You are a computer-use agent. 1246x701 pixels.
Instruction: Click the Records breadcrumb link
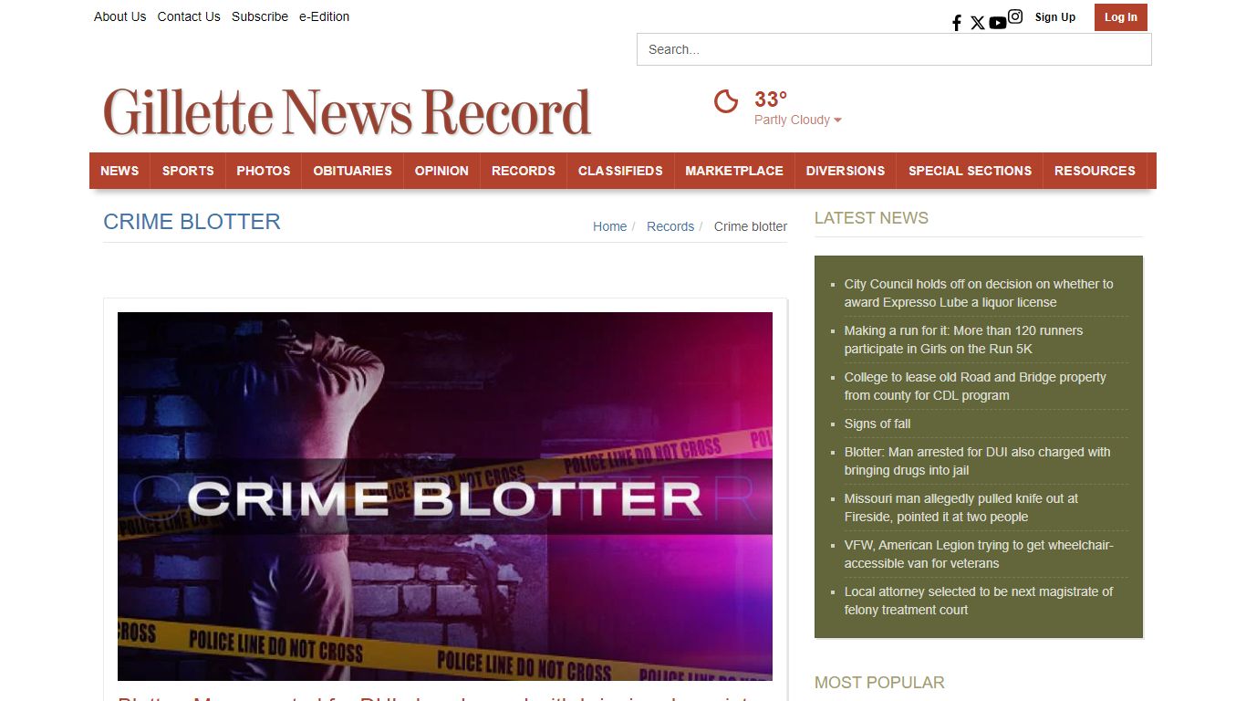(x=670, y=226)
